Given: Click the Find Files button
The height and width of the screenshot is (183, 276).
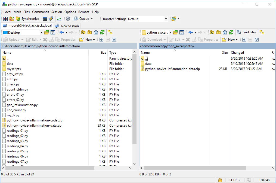Looking at the screenshot, I should pyautogui.click(x=246, y=32).
